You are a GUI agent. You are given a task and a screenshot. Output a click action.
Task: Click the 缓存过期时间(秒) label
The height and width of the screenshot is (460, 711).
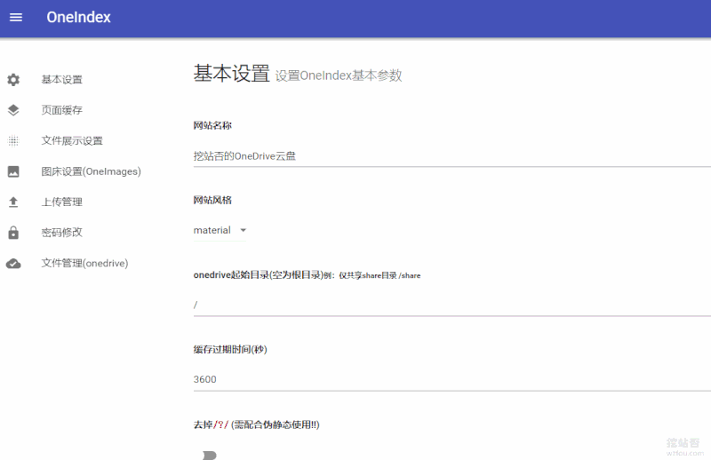230,349
